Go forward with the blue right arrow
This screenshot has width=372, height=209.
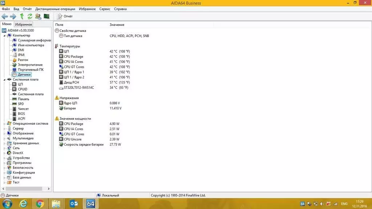[13, 16]
